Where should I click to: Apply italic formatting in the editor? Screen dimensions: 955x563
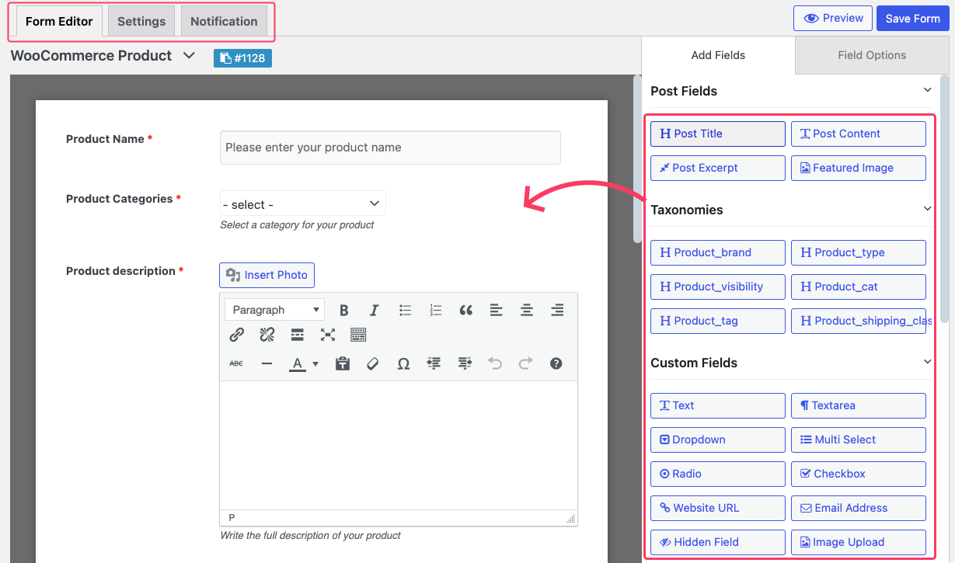(374, 310)
